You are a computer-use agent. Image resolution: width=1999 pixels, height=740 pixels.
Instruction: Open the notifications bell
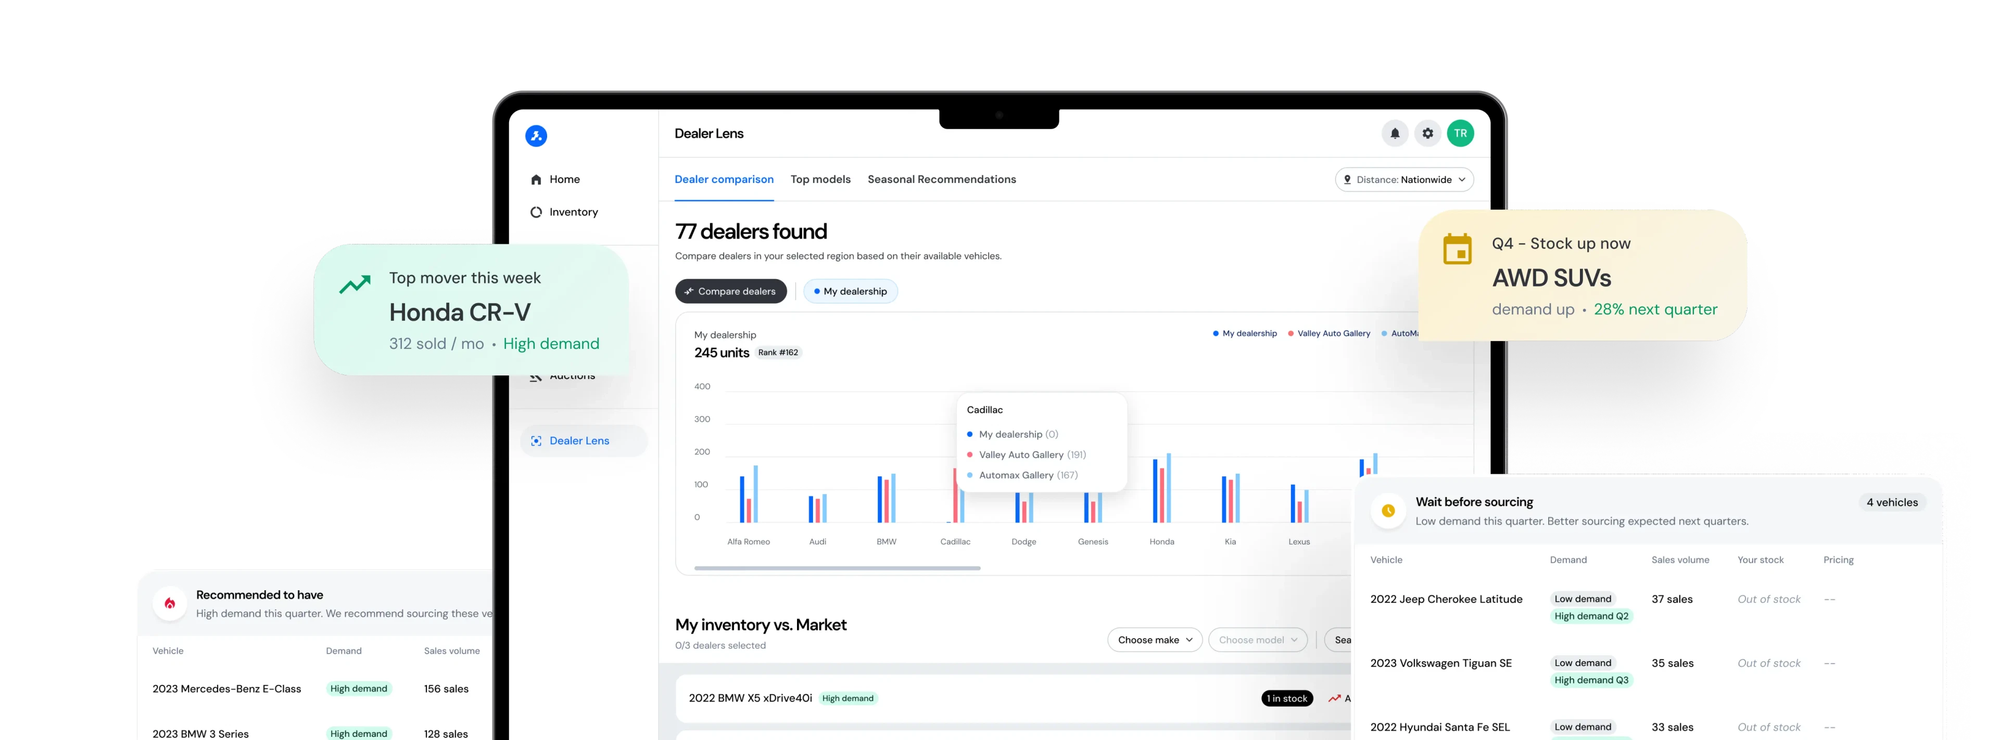click(1395, 133)
